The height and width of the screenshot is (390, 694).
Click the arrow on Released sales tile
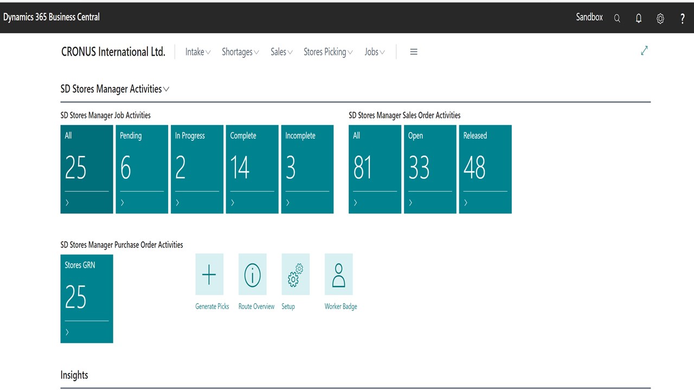(x=466, y=203)
